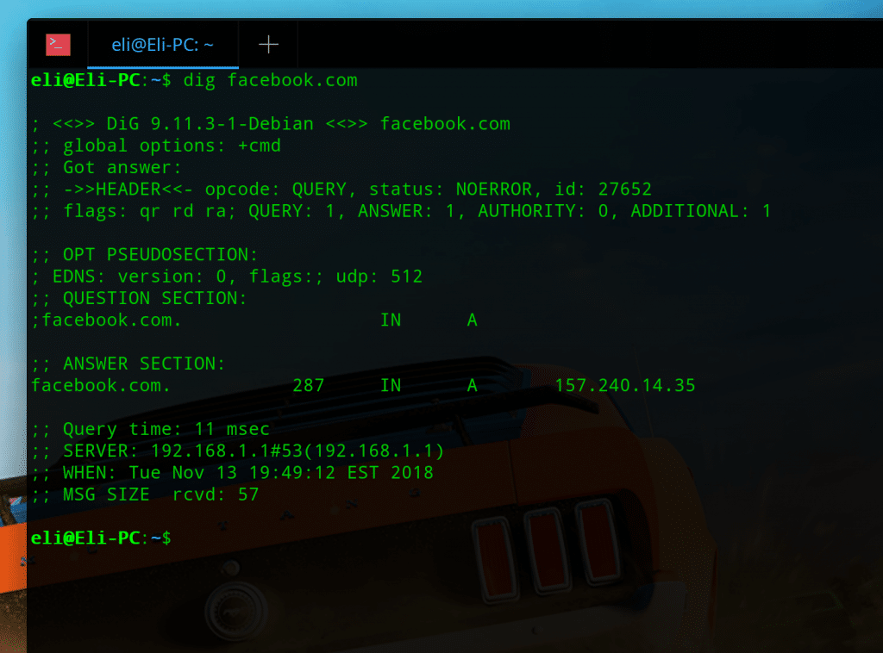
Task: Click the empty prompt at the bottom
Action: (102, 538)
